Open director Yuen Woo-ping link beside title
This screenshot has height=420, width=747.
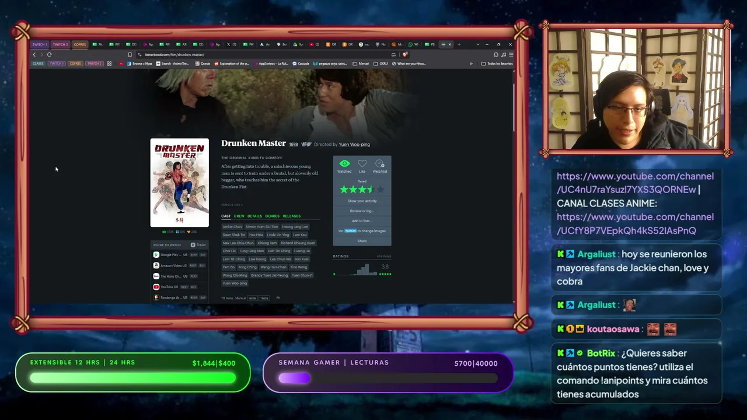coord(354,145)
